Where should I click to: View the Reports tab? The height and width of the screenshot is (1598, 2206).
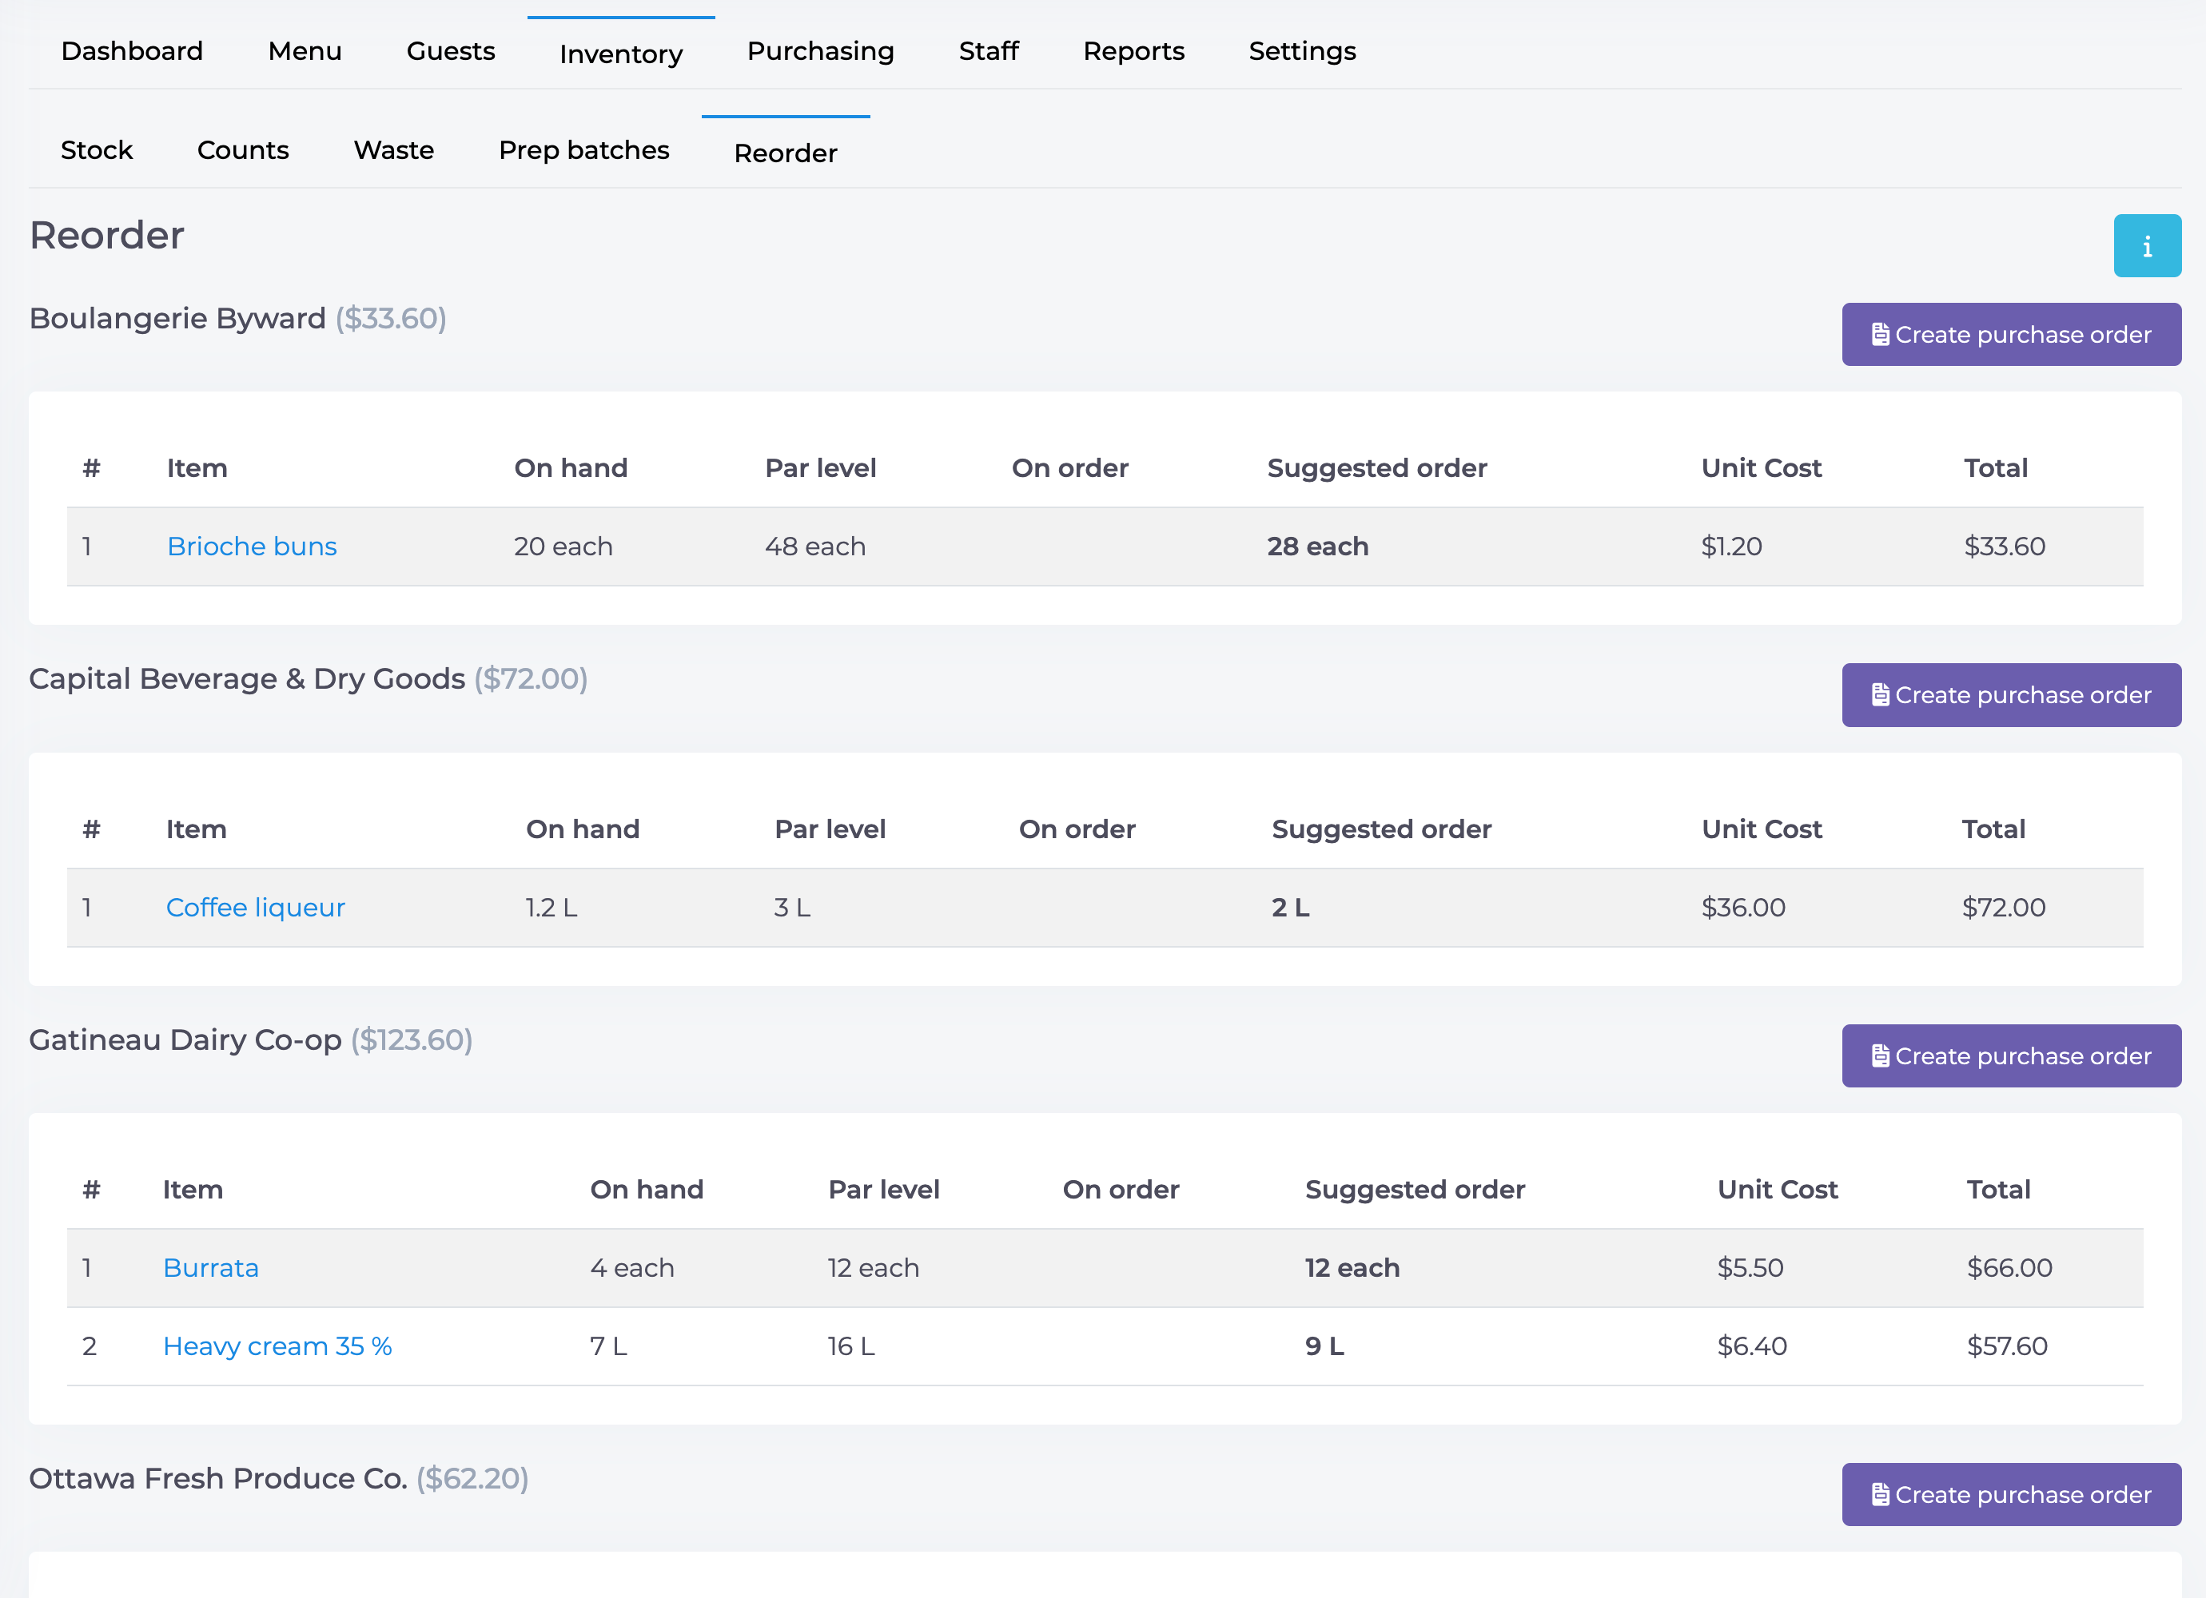[x=1133, y=52]
